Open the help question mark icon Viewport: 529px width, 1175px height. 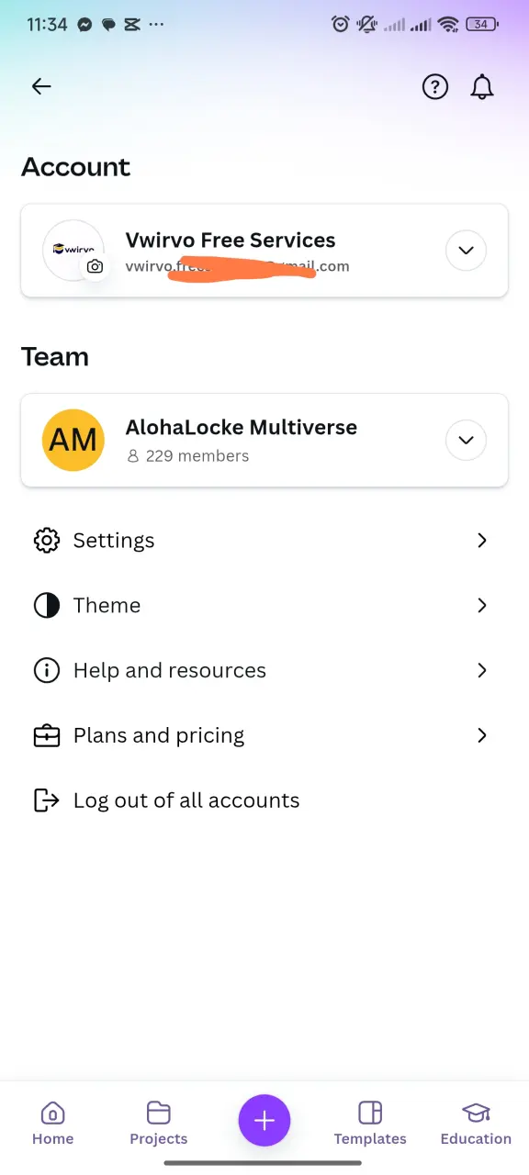[434, 86]
